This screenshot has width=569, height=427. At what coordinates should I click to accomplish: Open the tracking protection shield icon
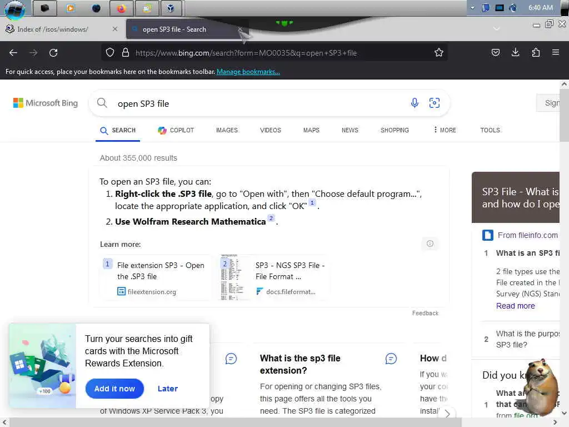pos(110,53)
